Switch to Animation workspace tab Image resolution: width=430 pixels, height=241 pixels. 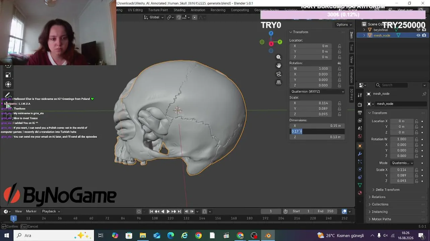pos(198,10)
